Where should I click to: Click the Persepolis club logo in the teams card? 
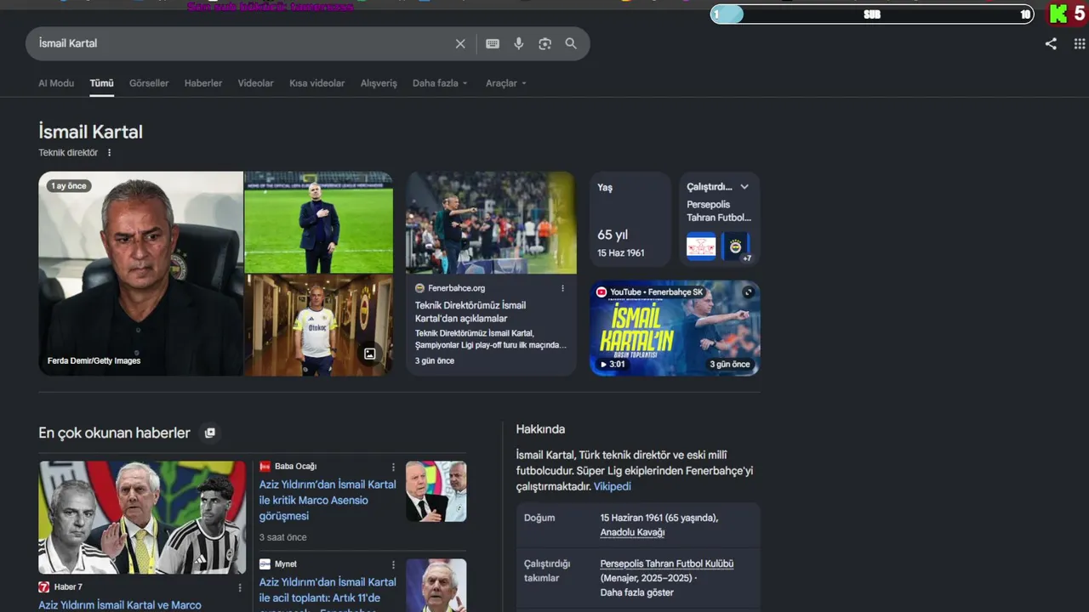(702, 246)
